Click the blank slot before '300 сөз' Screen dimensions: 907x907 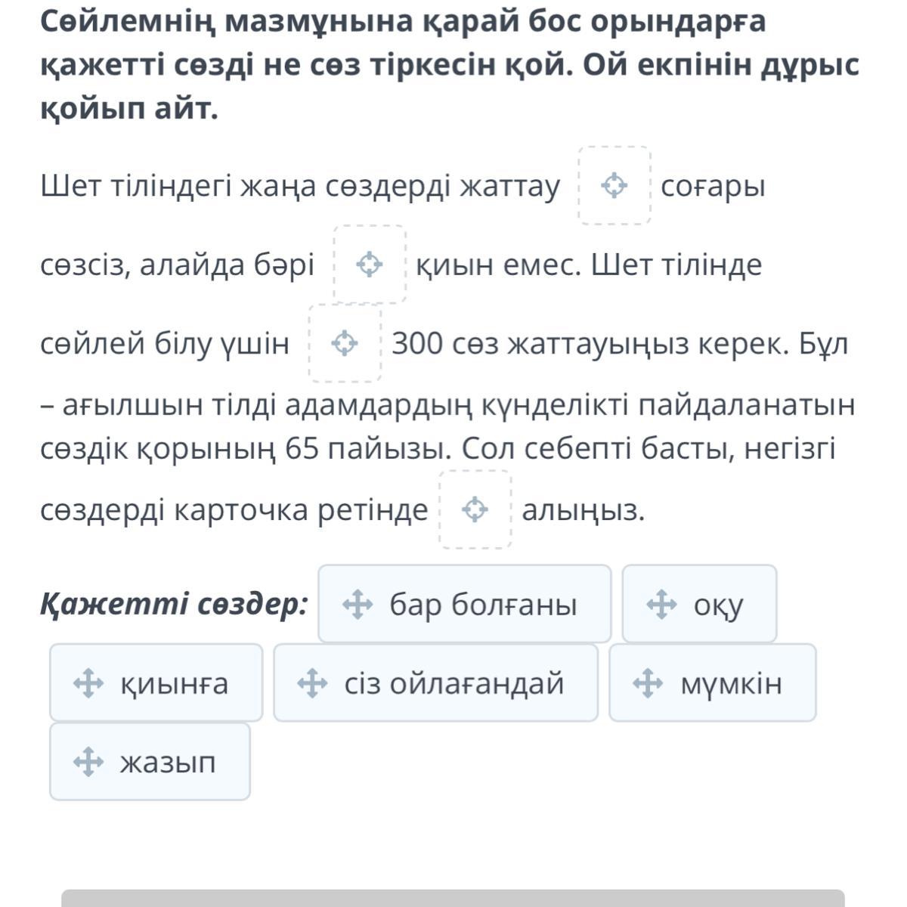pos(345,343)
